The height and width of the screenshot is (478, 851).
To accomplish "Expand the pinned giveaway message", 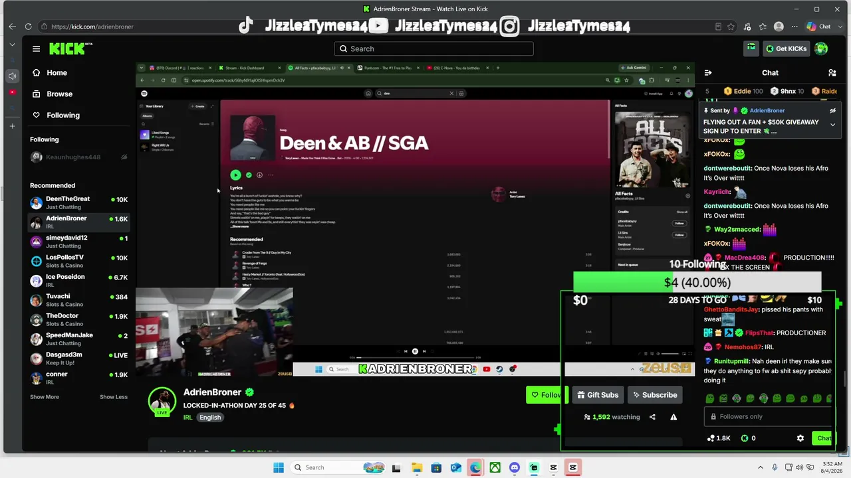I will [x=832, y=124].
